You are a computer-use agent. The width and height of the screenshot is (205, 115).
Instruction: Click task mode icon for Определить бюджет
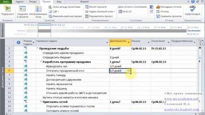coord(26,57)
